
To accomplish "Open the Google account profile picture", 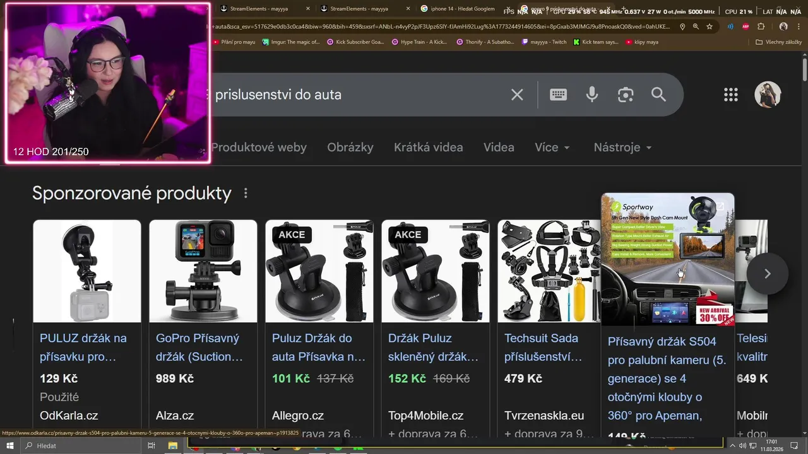I will [x=768, y=95].
